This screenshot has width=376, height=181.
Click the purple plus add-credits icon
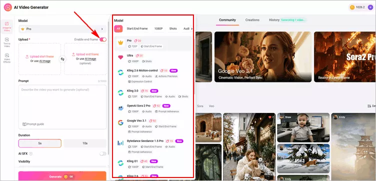click(370, 7)
